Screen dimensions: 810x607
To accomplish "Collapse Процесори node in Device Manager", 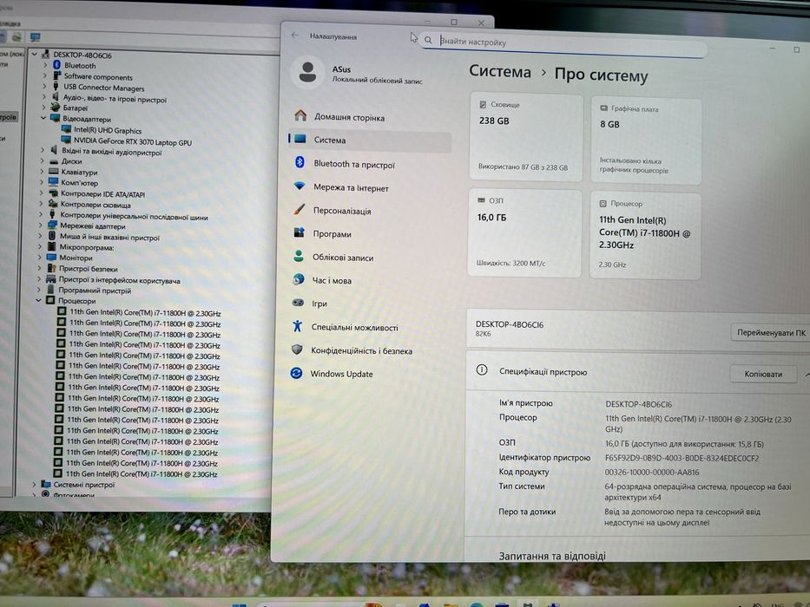I will (x=39, y=300).
